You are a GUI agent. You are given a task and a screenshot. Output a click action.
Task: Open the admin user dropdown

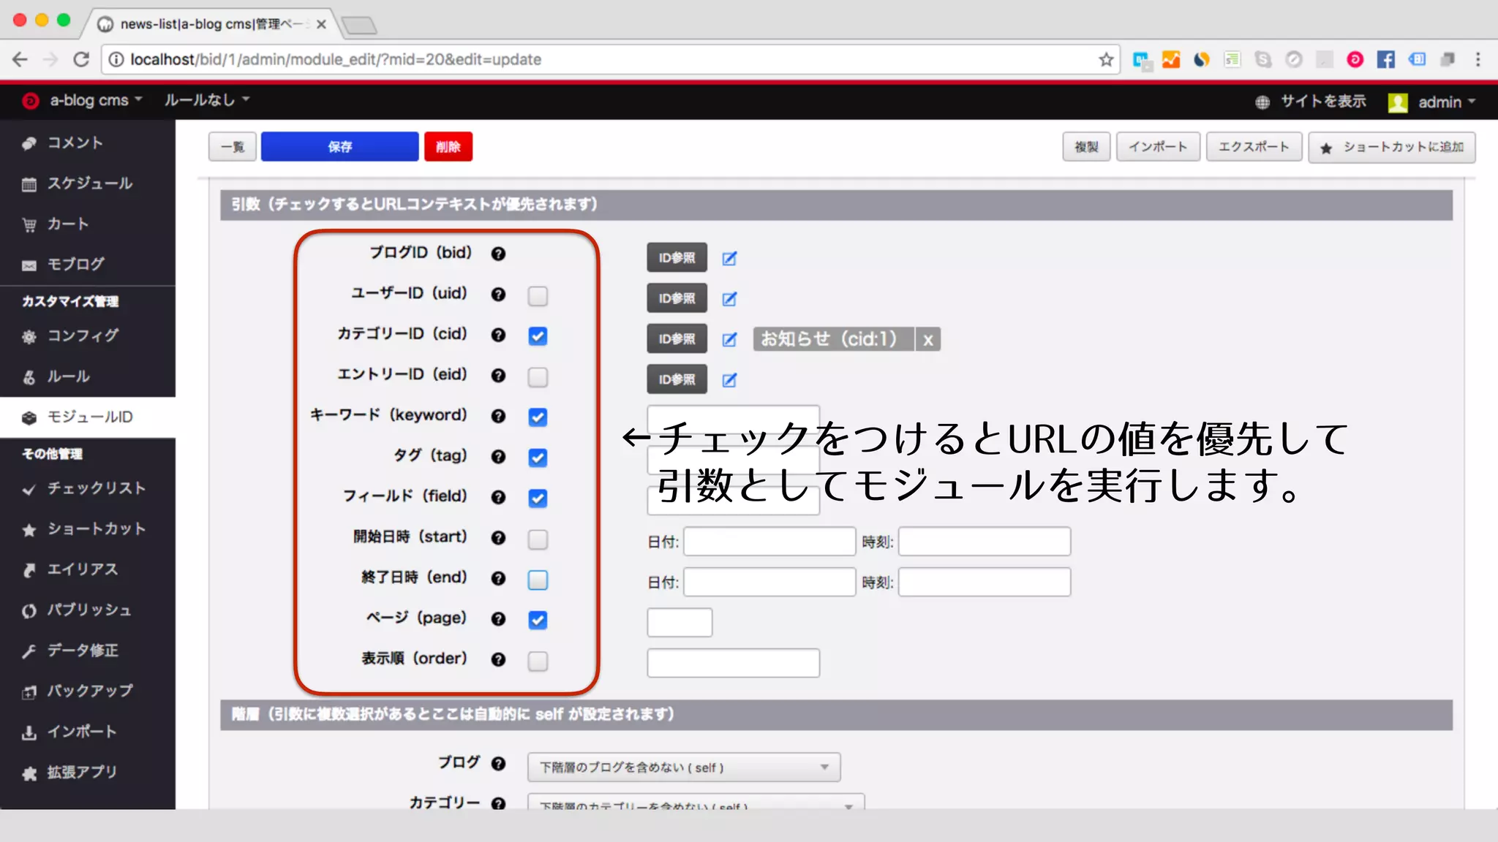click(1432, 102)
